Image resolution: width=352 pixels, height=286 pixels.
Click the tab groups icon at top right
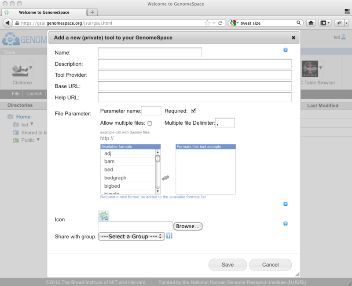pos(347,12)
